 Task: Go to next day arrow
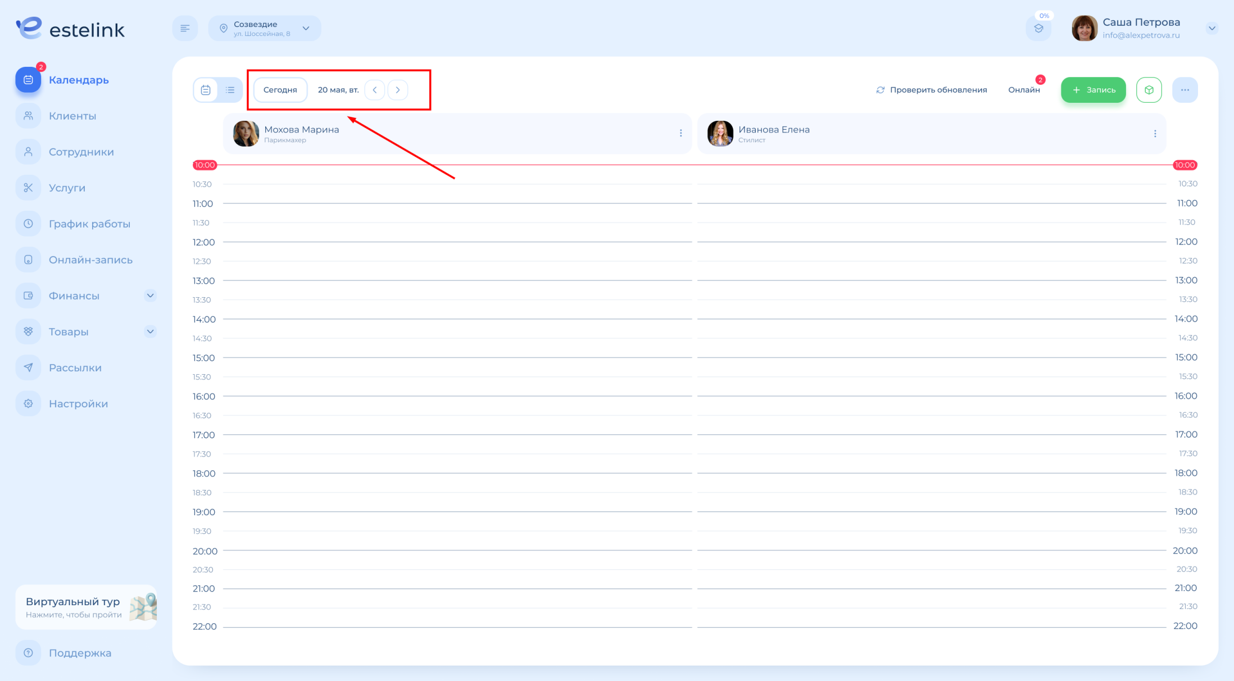[x=398, y=90]
